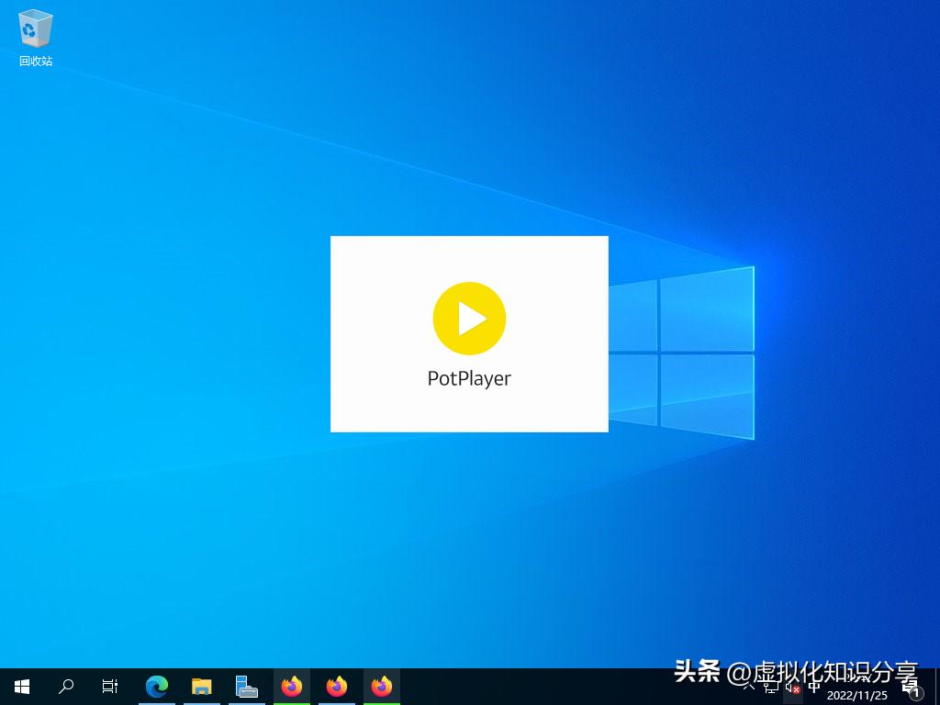Open the network icon in system tray
The width and height of the screenshot is (940, 705).
(772, 687)
